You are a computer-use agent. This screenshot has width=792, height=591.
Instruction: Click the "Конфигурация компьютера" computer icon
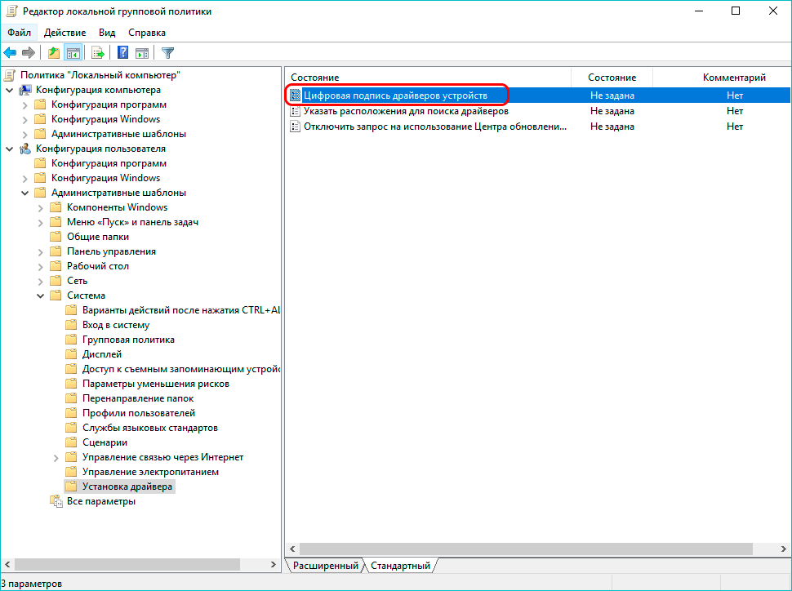tap(24, 90)
